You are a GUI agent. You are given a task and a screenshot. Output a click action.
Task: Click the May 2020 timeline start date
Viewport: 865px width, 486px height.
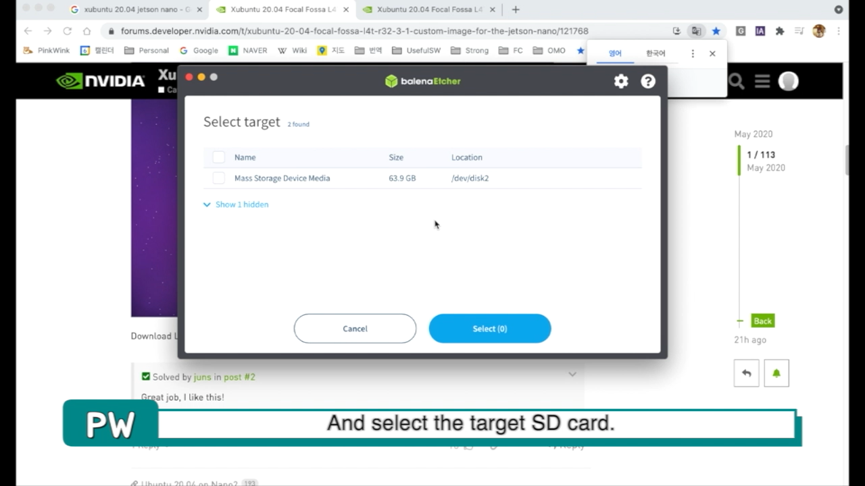(753, 134)
